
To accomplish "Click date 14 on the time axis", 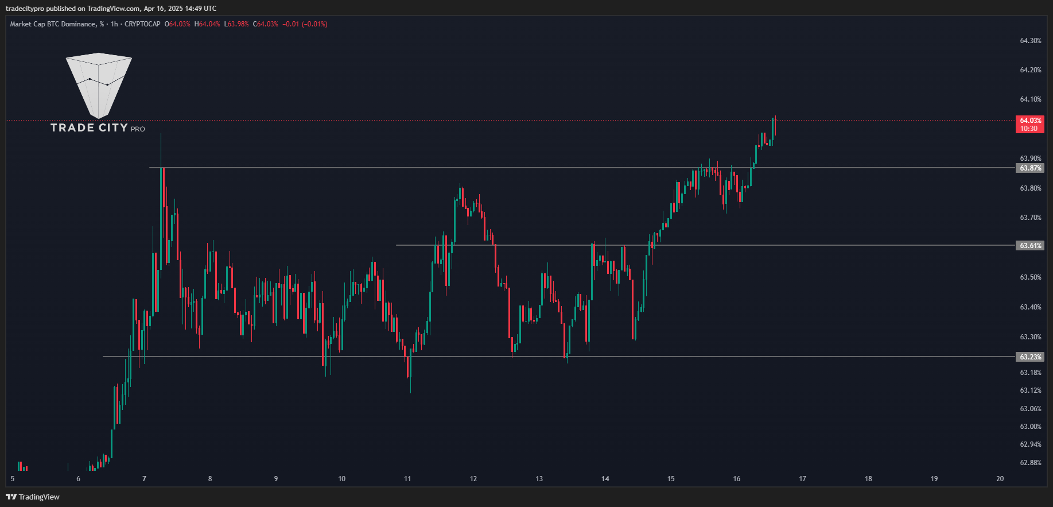I will tap(605, 479).
